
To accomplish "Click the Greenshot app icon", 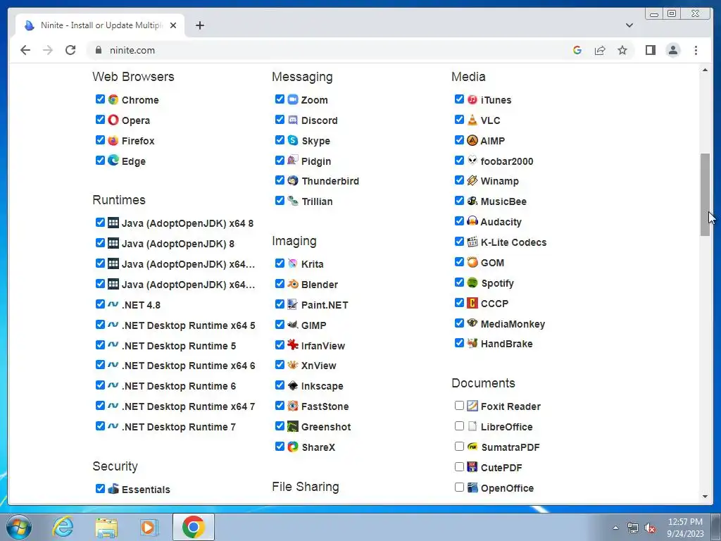I will [293, 426].
